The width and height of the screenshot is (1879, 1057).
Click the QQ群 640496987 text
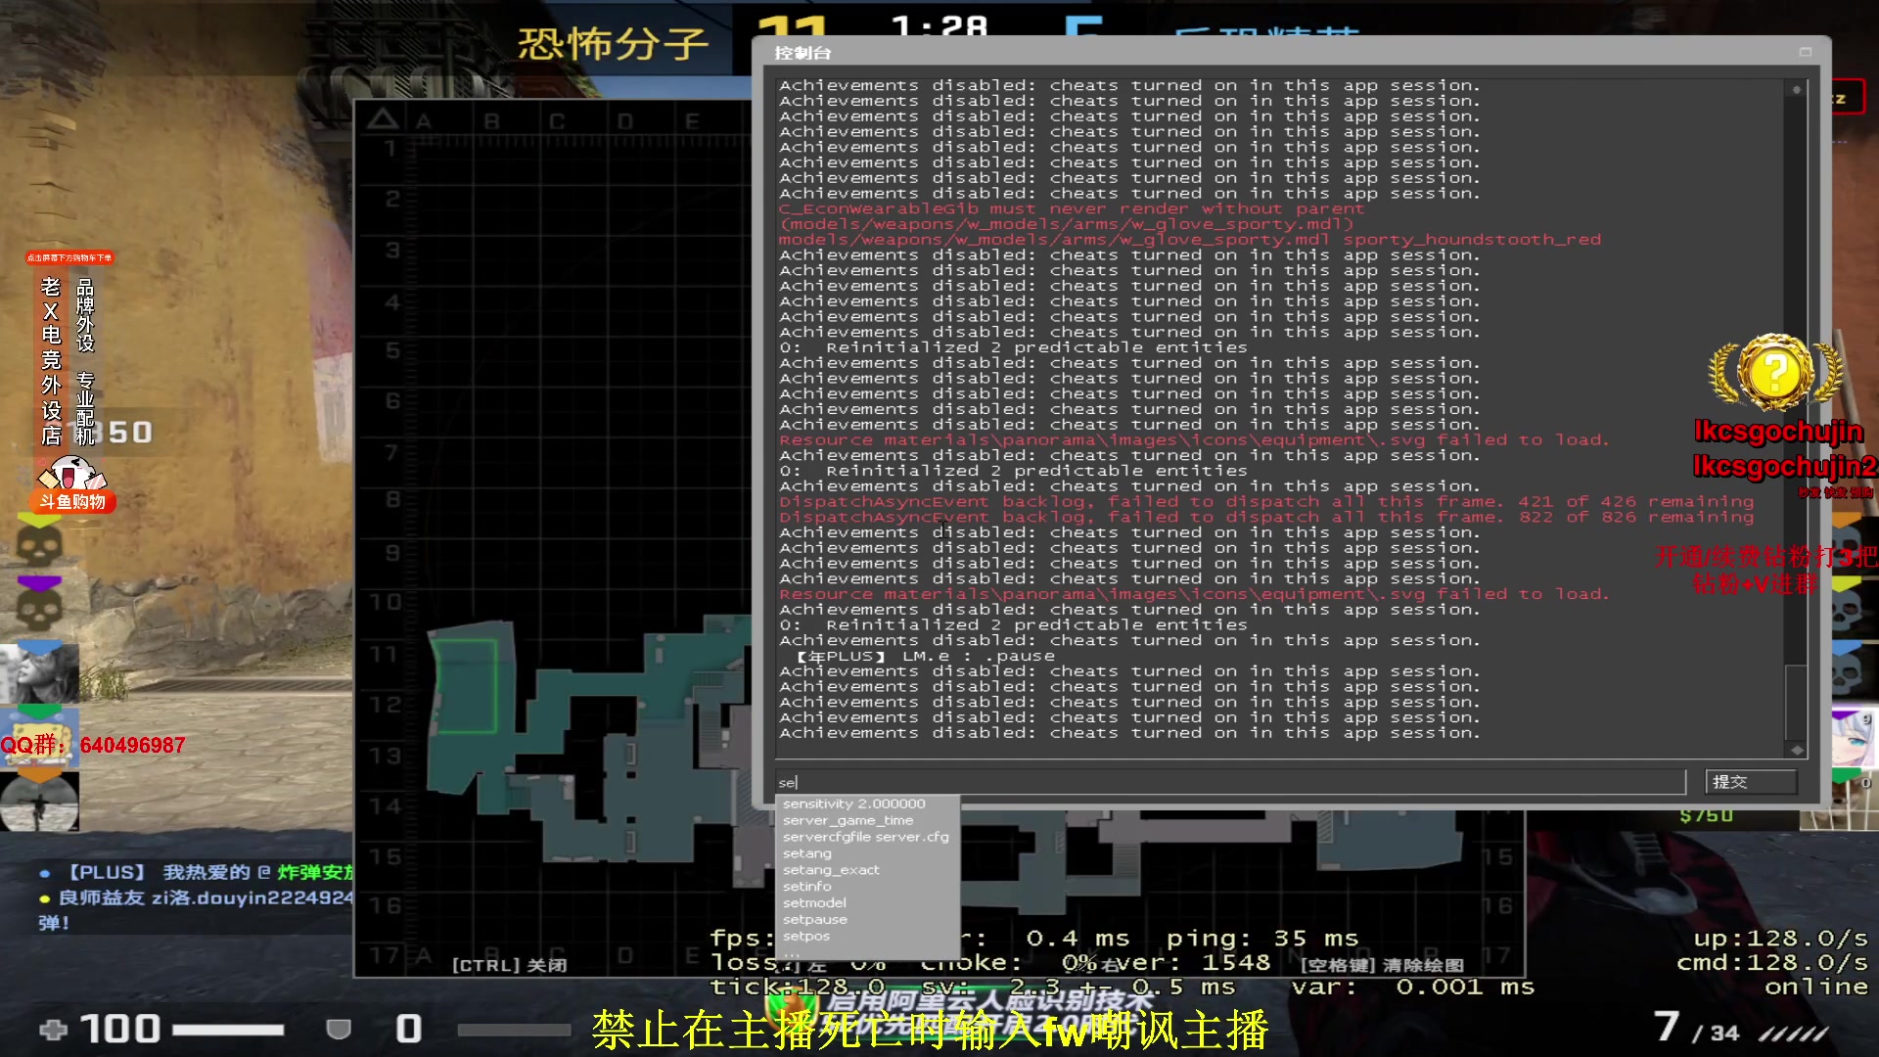(x=93, y=746)
